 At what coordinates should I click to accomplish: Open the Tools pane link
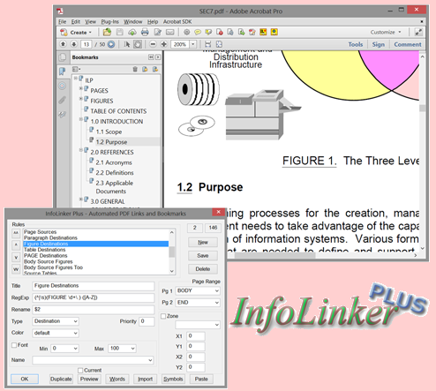pos(356,44)
